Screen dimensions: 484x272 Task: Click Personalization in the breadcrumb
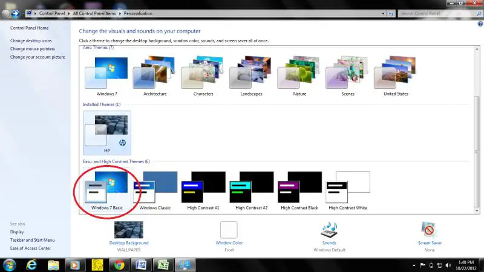pyautogui.click(x=138, y=13)
